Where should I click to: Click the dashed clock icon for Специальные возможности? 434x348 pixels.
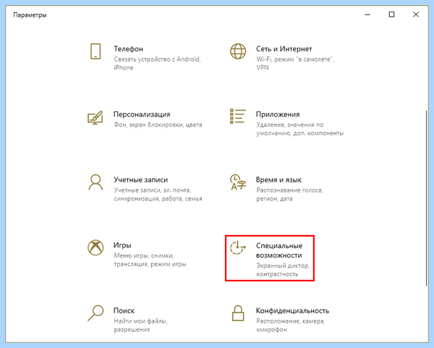tap(238, 247)
